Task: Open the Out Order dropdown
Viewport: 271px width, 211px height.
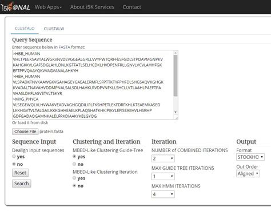Action: pyautogui.click(x=248, y=174)
